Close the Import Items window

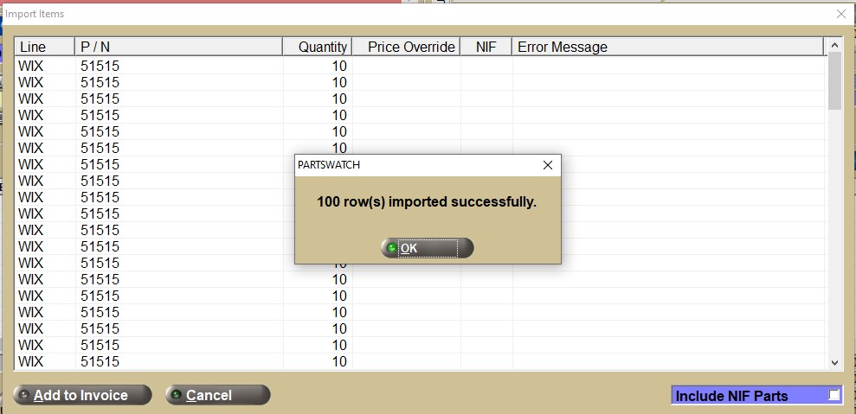coord(840,14)
